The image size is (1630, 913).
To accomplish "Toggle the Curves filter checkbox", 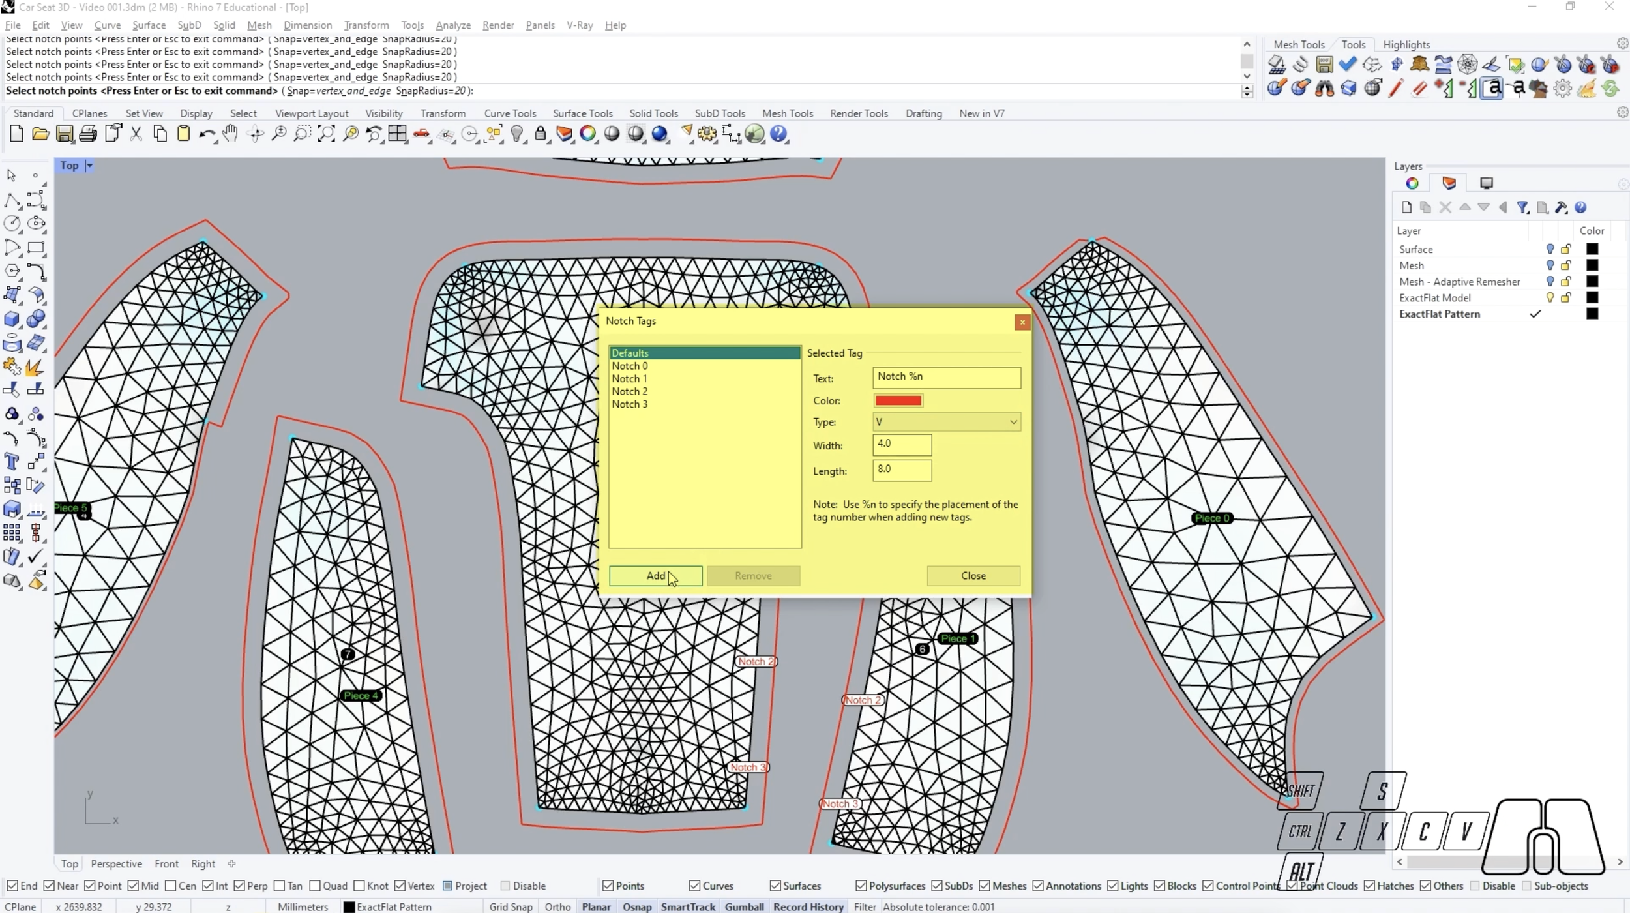I will 695,886.
